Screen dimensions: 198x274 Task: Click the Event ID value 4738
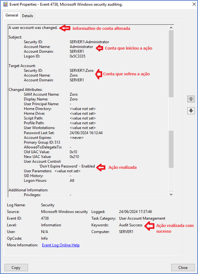point(45,218)
